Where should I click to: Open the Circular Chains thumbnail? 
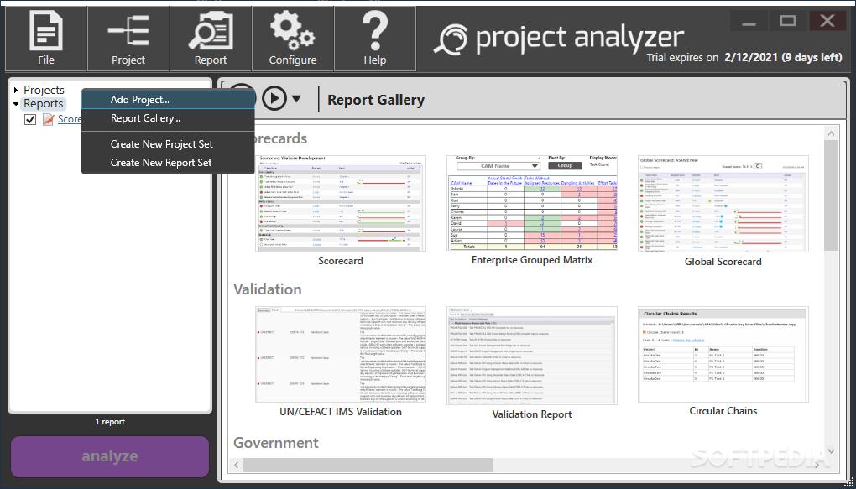click(723, 355)
